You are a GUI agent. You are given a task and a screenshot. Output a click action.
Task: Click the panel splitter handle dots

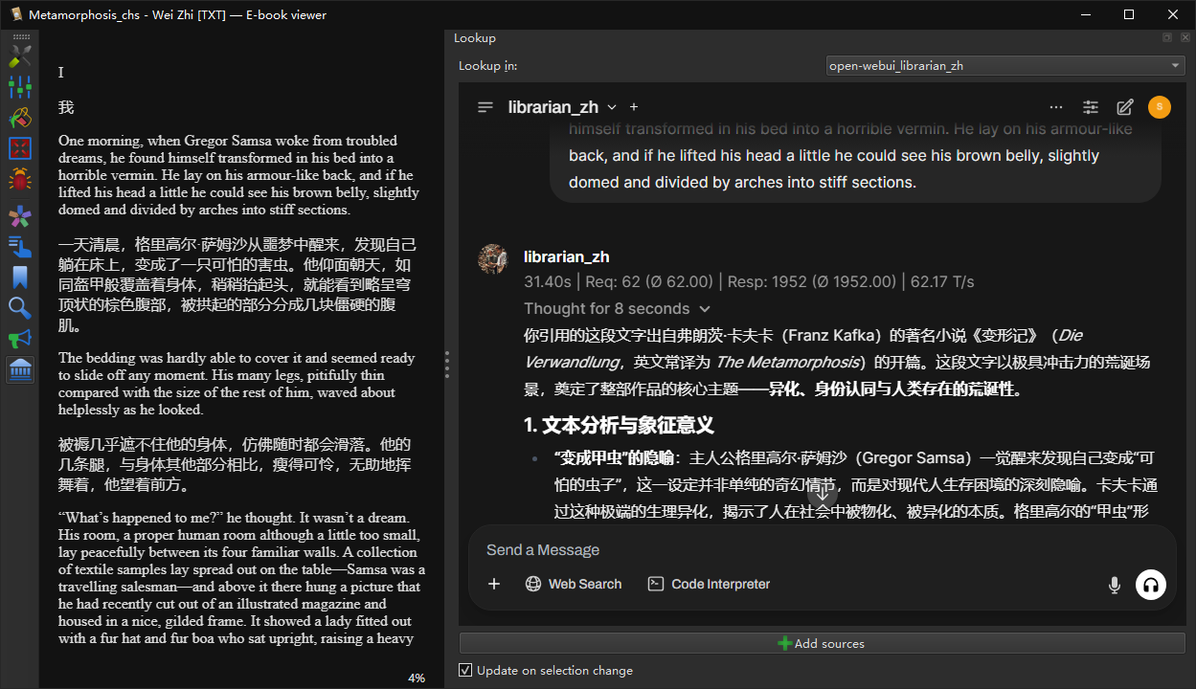point(447,365)
